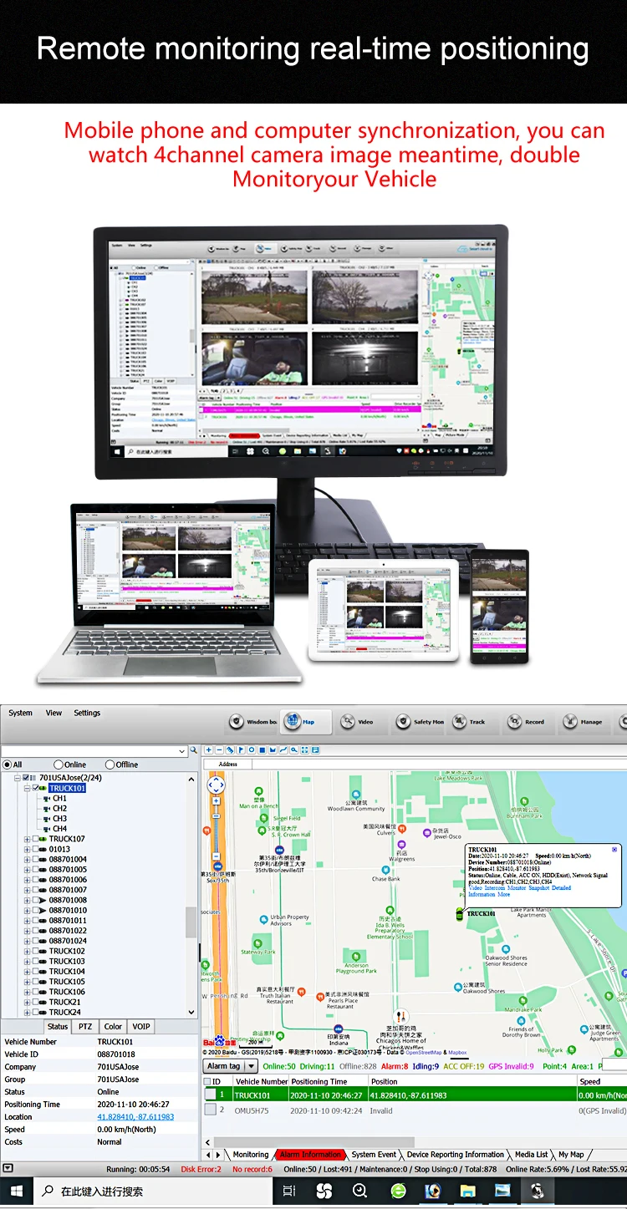Click the vehicle tree vertical scrollbar thumb
627x1209 pixels.
(191, 922)
